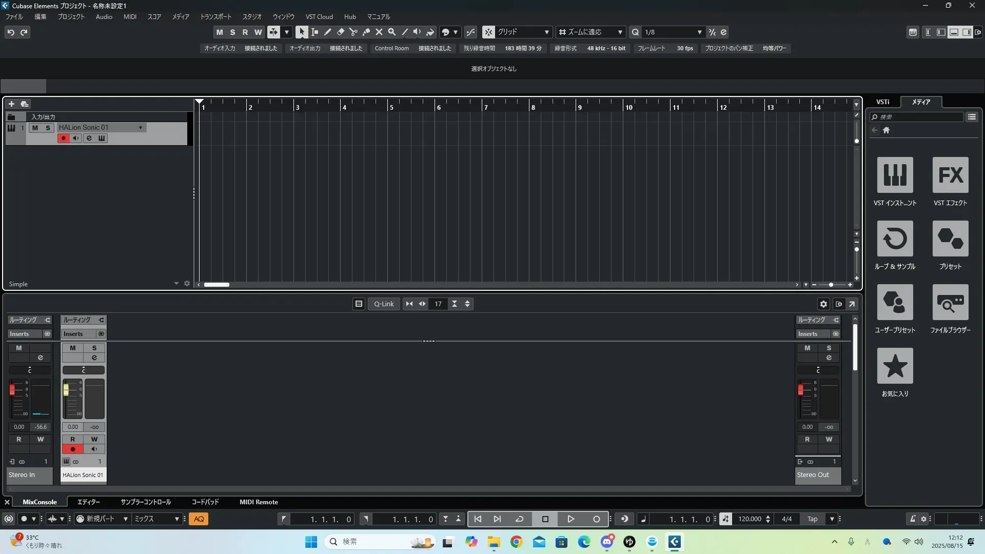Open VST Effects media tile
The width and height of the screenshot is (985, 554).
tap(950, 175)
